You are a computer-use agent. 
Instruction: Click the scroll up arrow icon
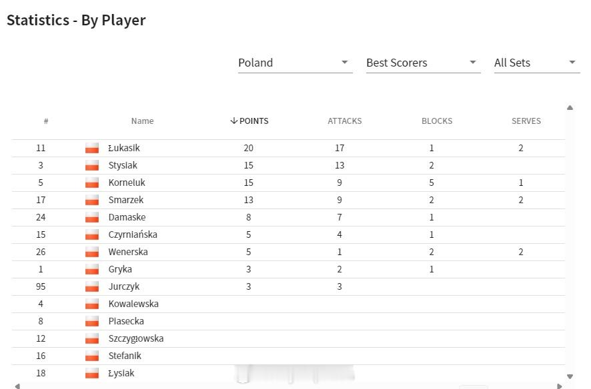tap(570, 108)
